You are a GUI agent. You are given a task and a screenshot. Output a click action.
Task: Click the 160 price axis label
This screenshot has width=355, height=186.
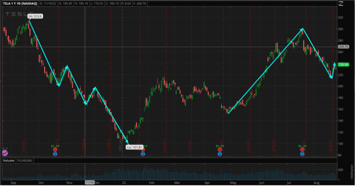tap(340, 109)
